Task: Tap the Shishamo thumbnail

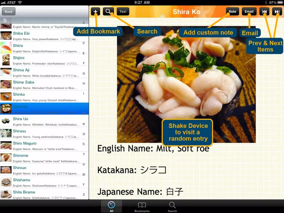Action: click(6, 182)
